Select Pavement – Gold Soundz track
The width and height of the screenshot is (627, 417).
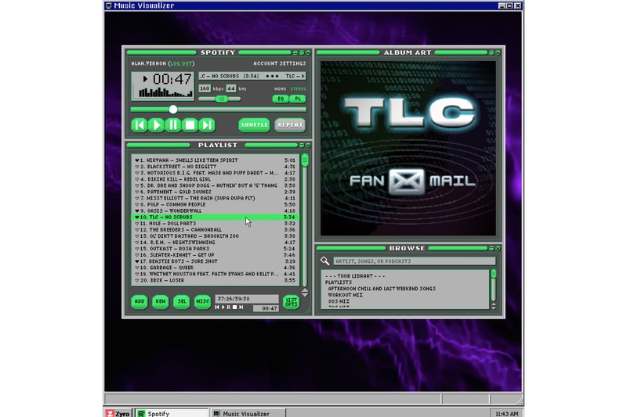(215, 192)
